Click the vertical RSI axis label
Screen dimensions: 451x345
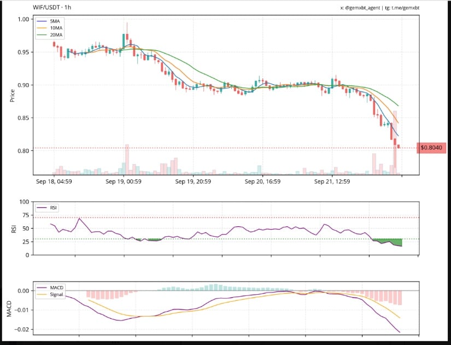click(x=14, y=229)
